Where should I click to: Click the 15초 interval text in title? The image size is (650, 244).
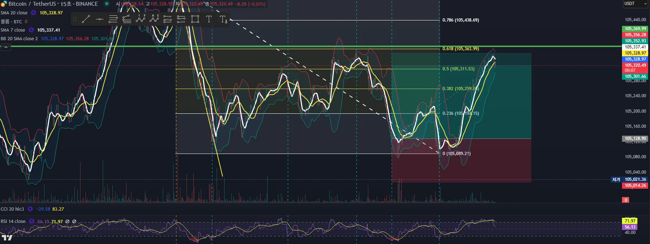point(66,4)
